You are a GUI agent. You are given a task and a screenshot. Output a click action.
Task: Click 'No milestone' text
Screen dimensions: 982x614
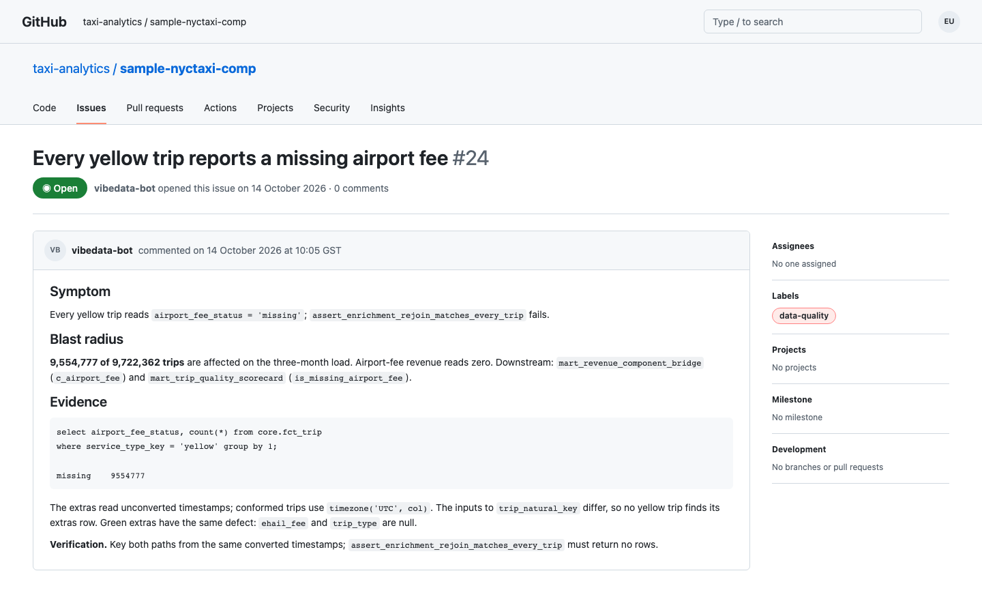click(x=797, y=418)
